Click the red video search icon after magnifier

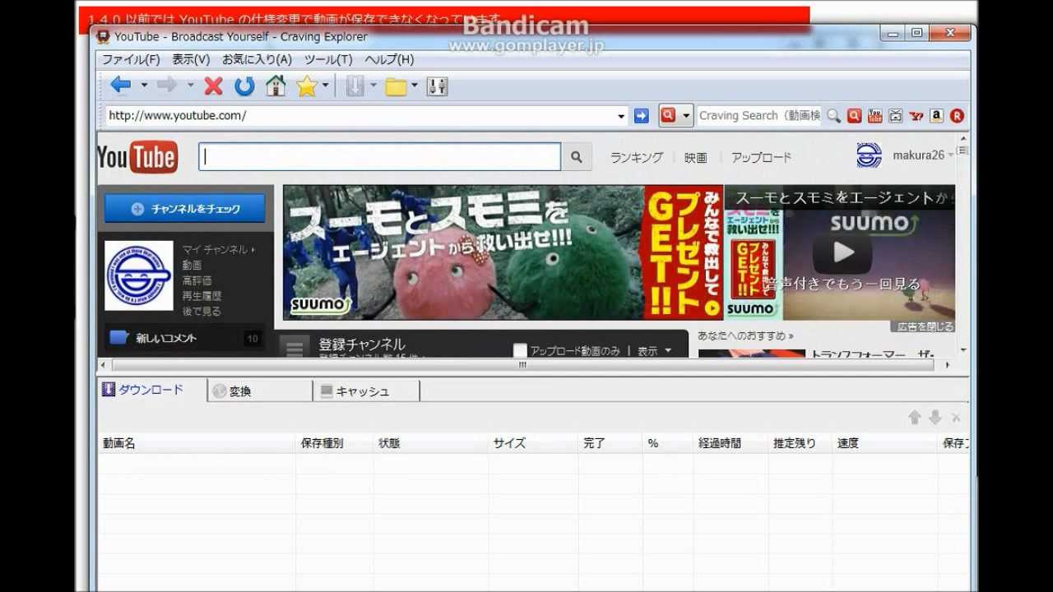[x=855, y=116]
